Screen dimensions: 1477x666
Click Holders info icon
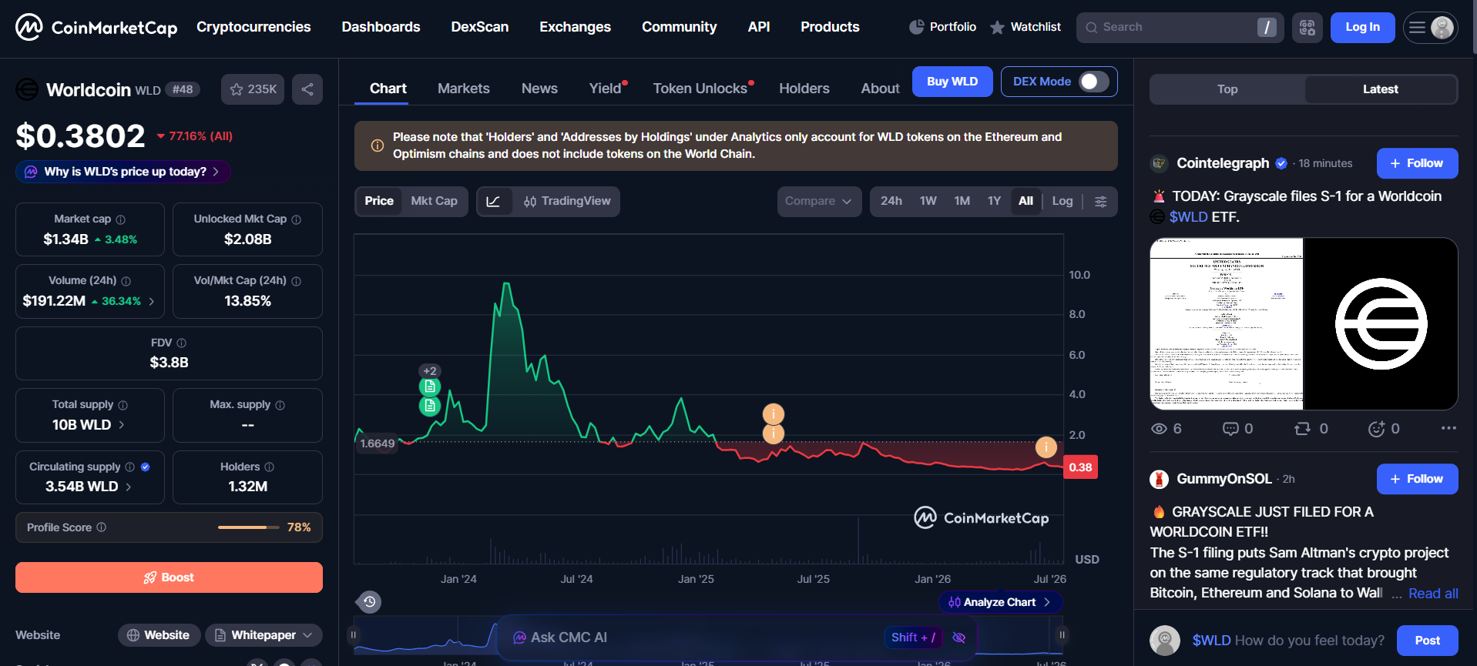coord(270,467)
